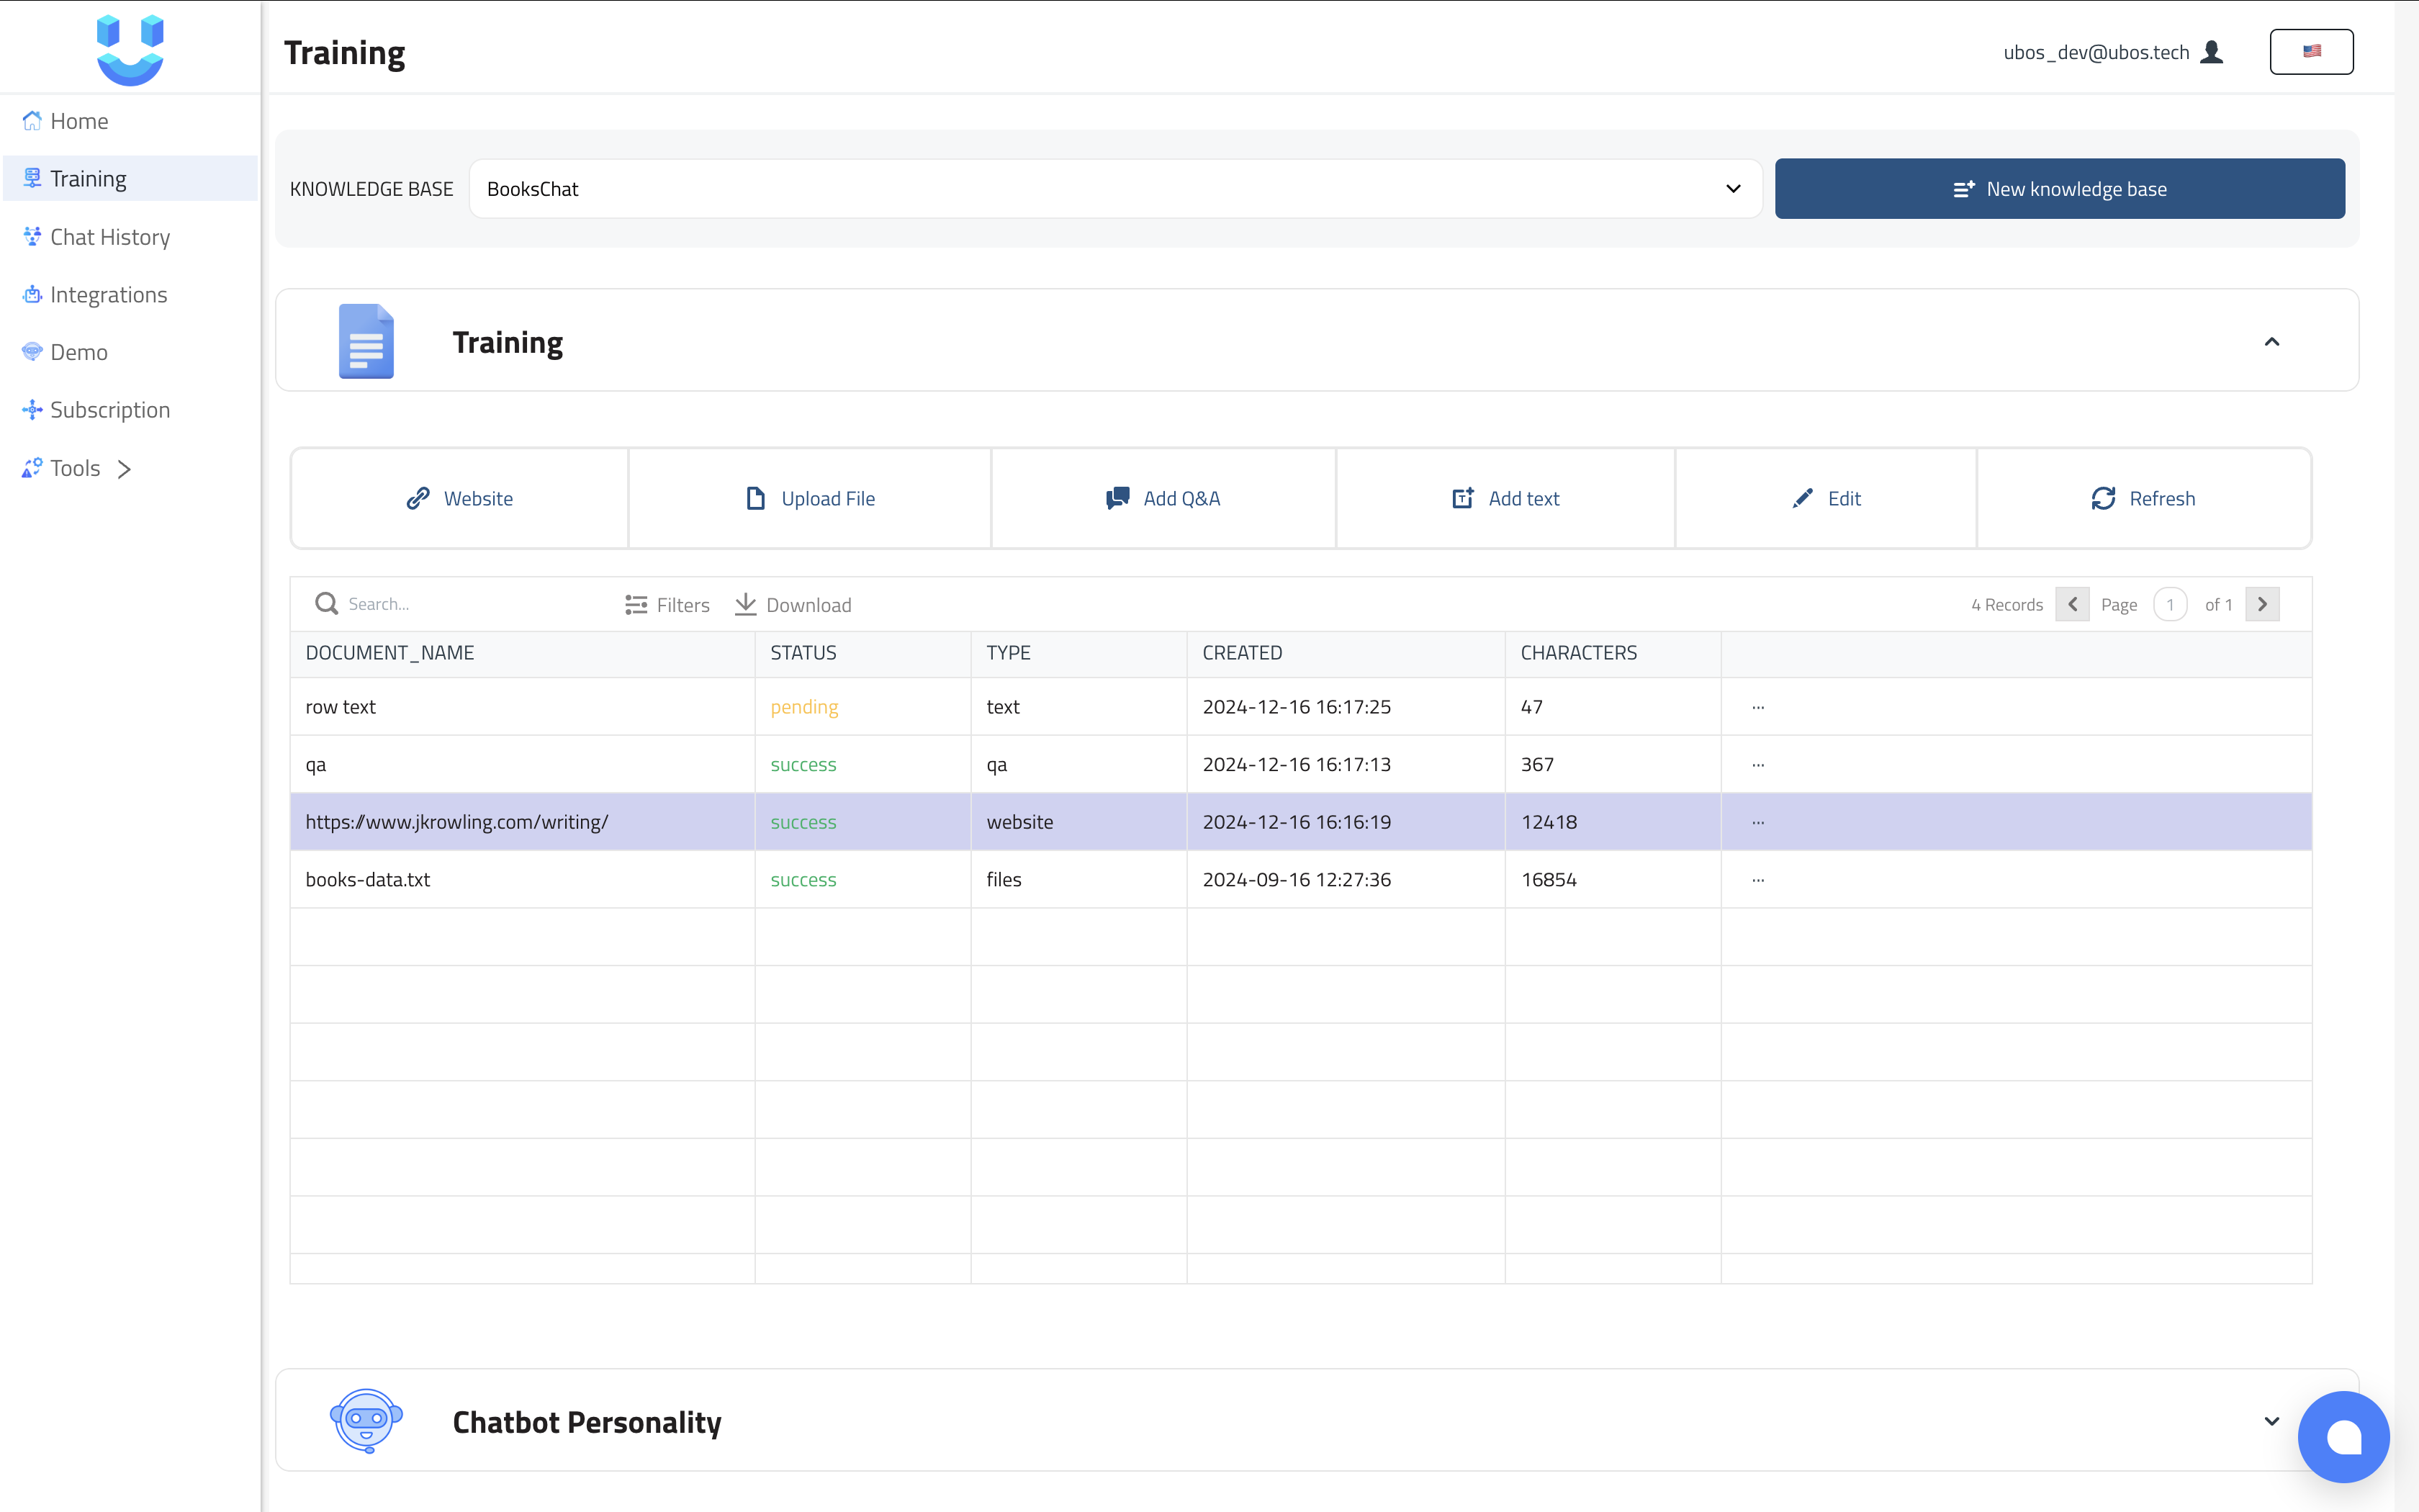Click the 4 Records count text

pyautogui.click(x=2007, y=605)
